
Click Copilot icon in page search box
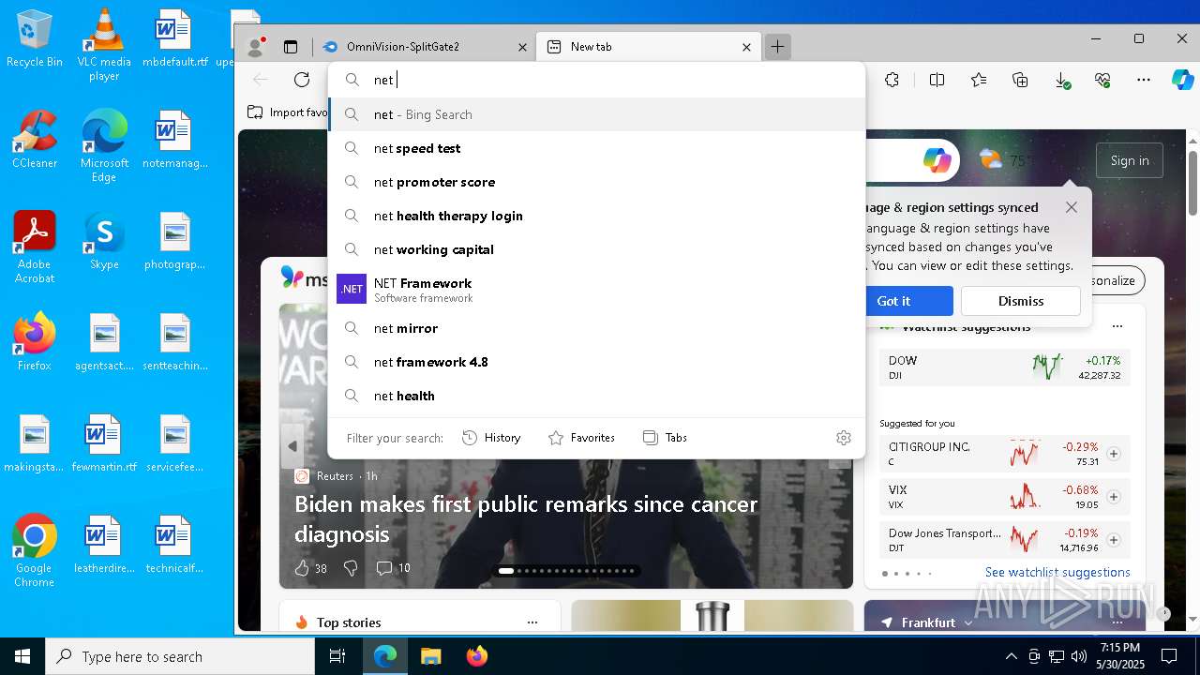pos(937,160)
